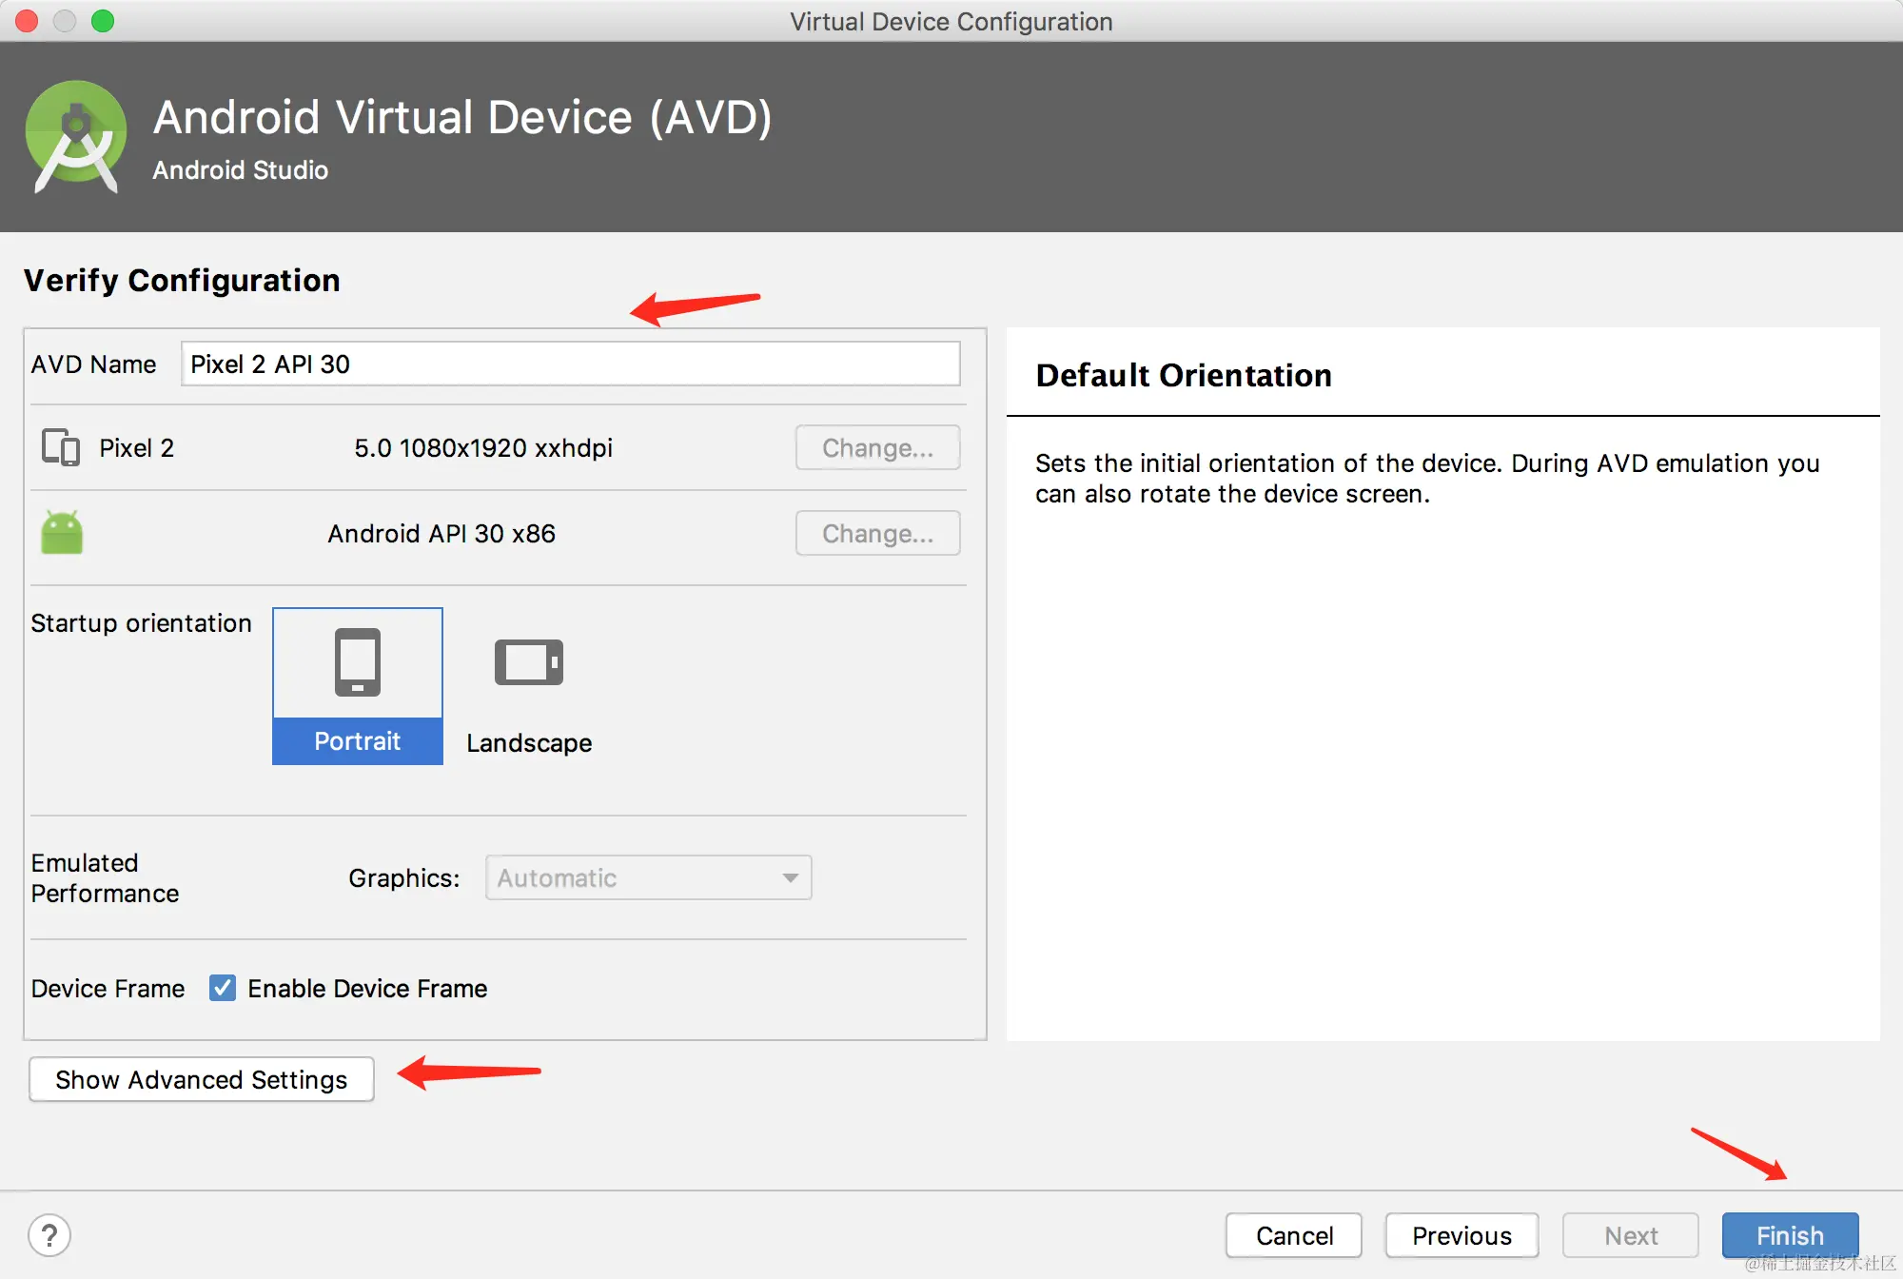
Task: Choose Landscape startup orientation label
Action: click(529, 742)
